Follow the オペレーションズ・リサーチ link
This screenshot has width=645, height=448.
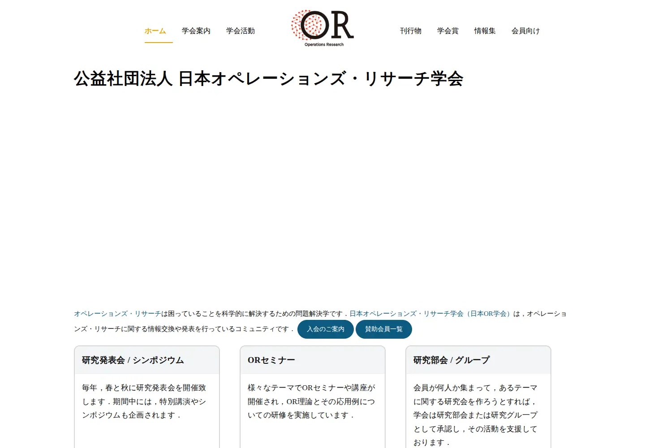(x=117, y=314)
